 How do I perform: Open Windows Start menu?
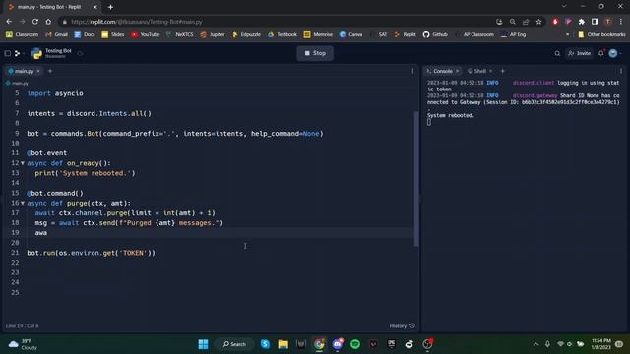(x=204, y=344)
